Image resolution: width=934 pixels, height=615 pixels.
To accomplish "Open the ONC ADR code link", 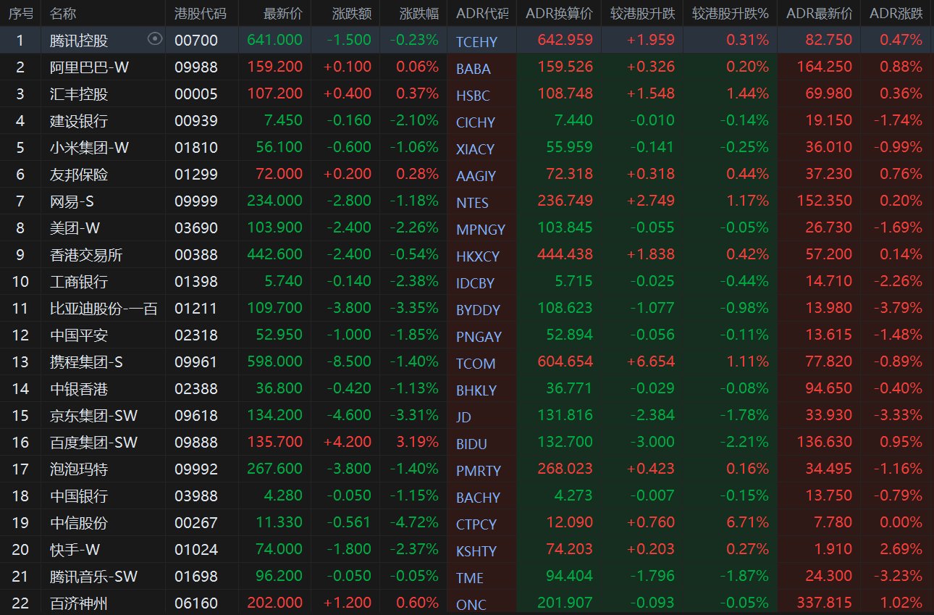I will point(471,605).
